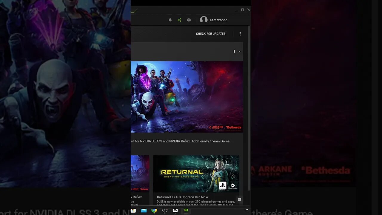The image size is (382, 215).
Task: Close the GeForce Experience window
Action: point(249,10)
